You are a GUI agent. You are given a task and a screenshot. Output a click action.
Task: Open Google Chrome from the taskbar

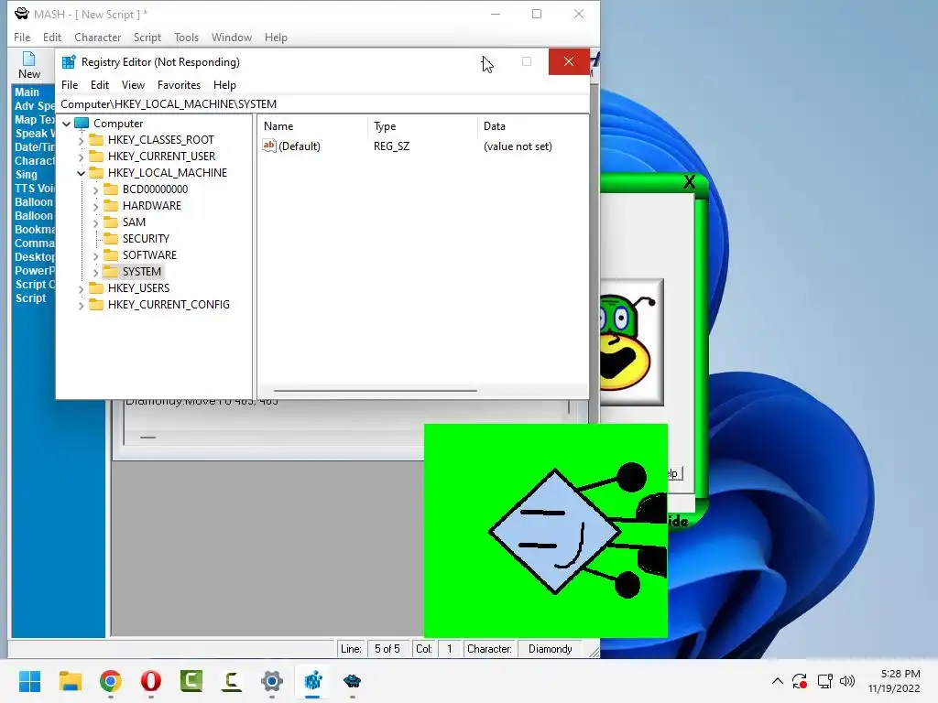[111, 681]
